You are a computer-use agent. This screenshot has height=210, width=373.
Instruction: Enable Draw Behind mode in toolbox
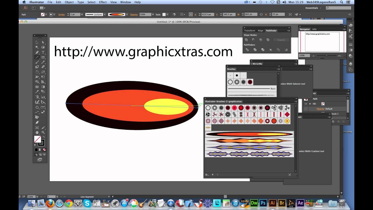(x=40, y=155)
